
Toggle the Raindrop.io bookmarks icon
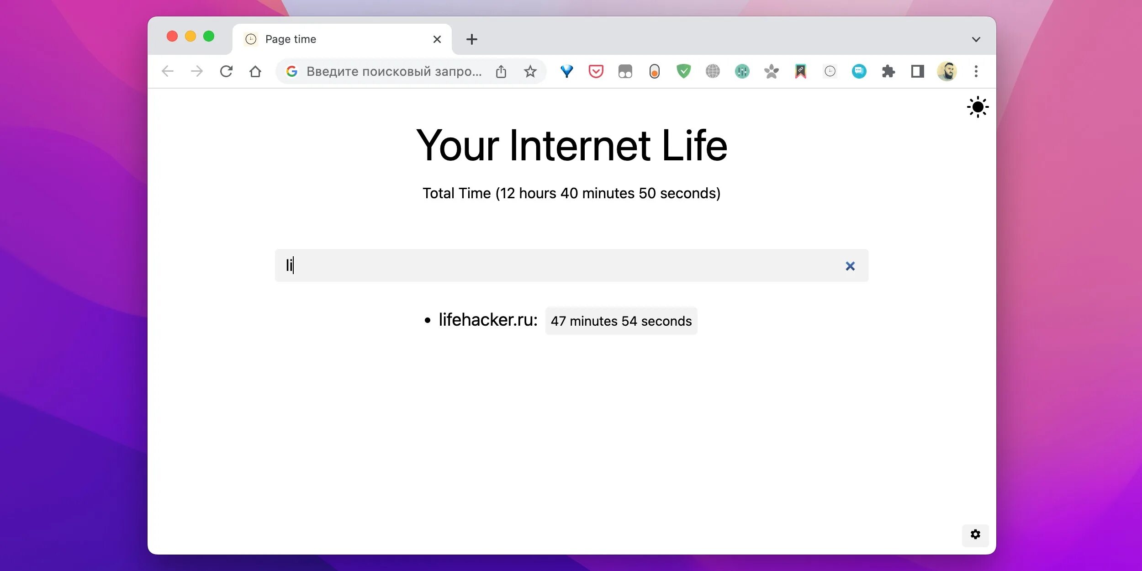(800, 71)
